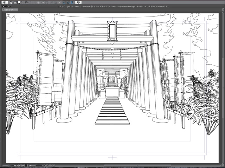Create a new document with the New icon

pos(11,2)
